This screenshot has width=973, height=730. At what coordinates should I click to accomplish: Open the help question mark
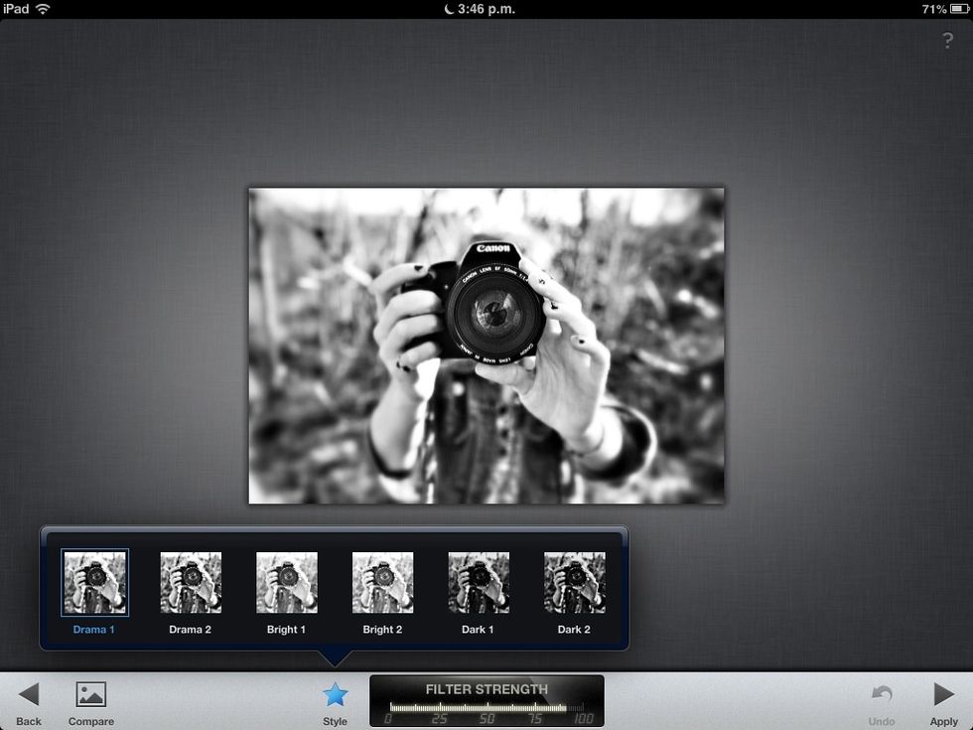coord(947,41)
